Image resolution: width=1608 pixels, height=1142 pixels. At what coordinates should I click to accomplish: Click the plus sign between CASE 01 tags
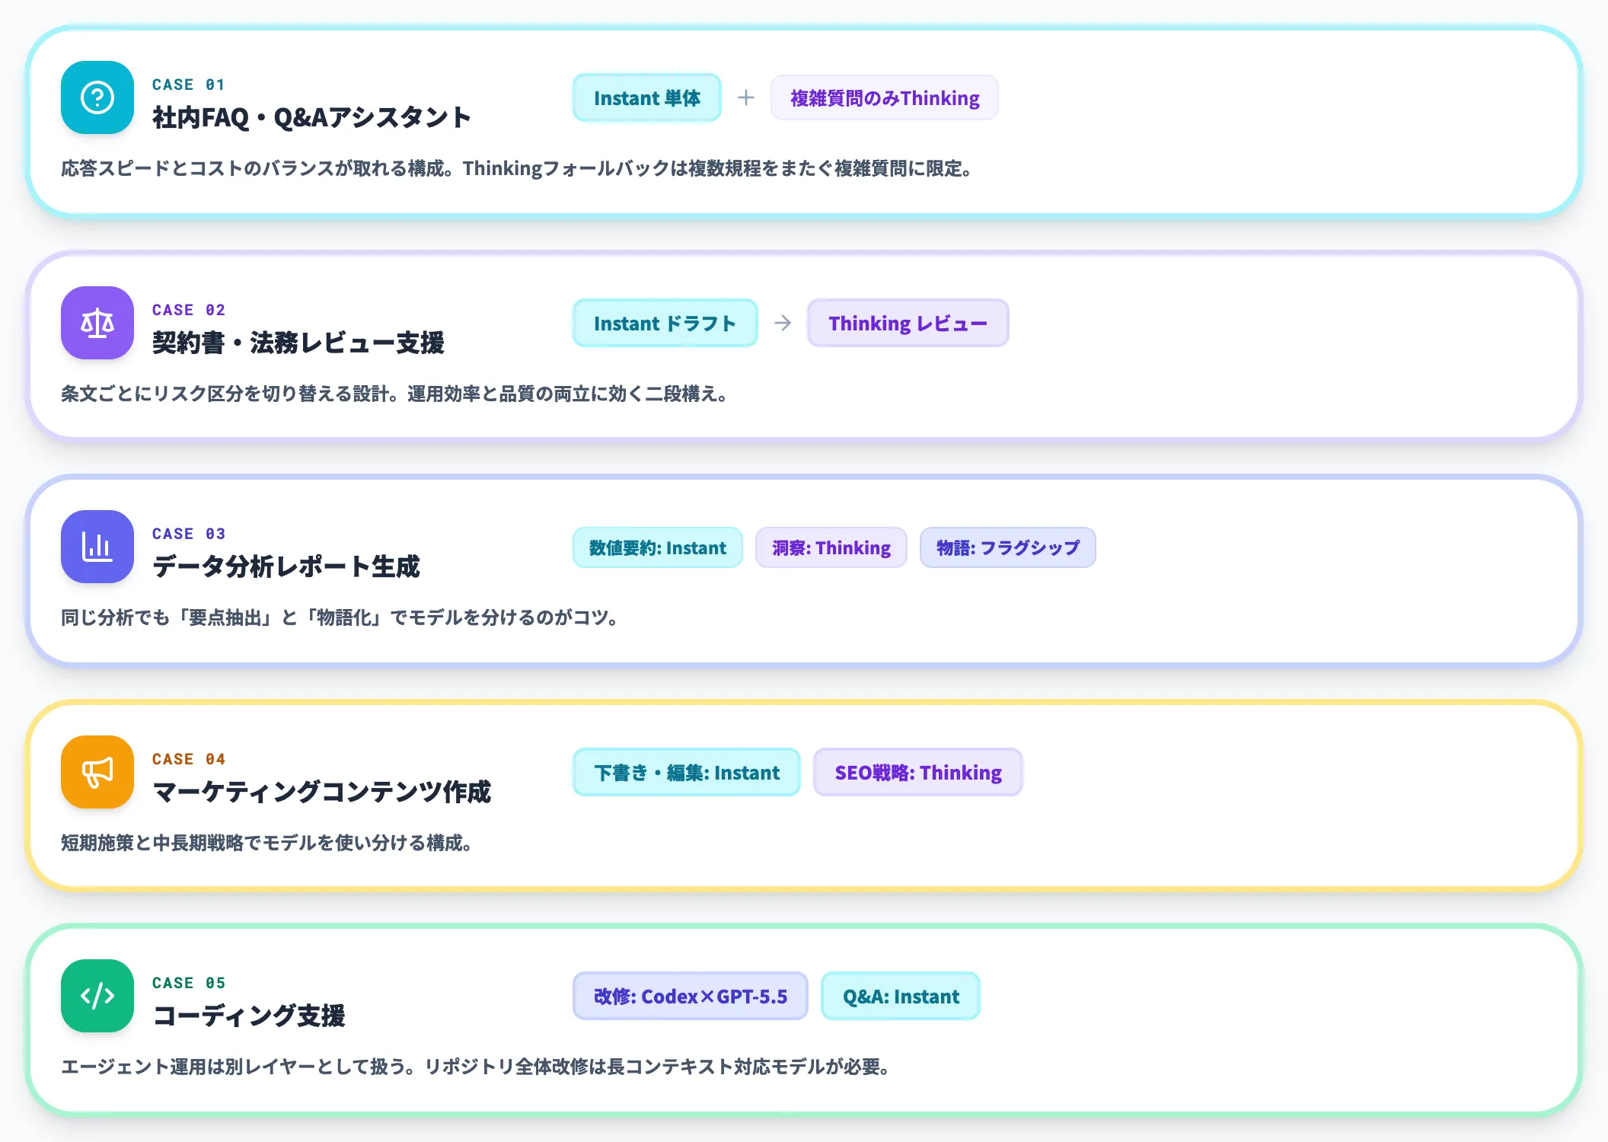[x=746, y=97]
